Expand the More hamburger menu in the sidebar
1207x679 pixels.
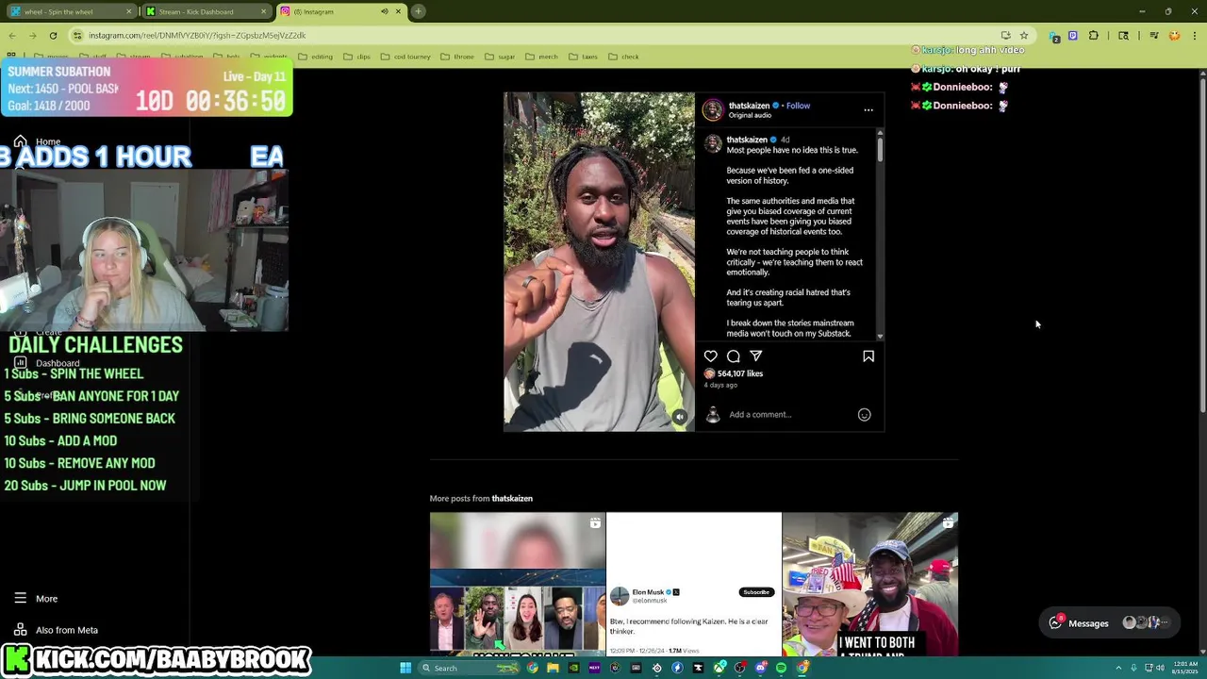[x=36, y=598]
